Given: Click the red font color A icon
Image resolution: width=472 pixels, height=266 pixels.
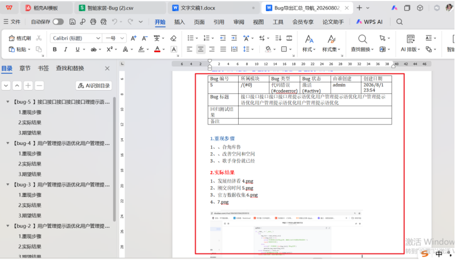Looking at the screenshot, I should tap(157, 49).
